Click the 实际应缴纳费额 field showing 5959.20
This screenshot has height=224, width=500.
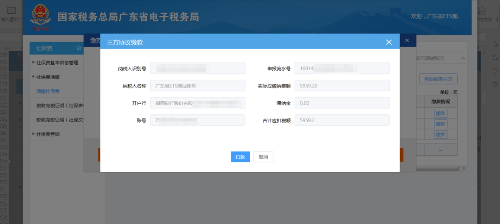tap(342, 86)
